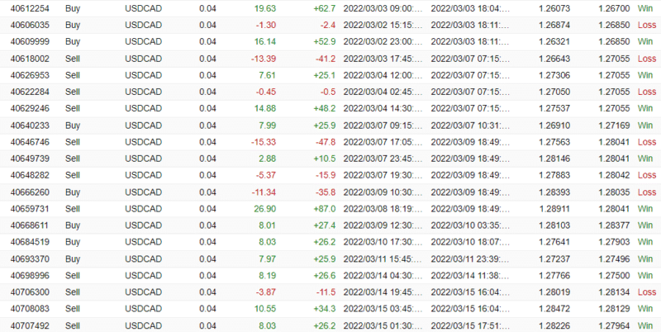This screenshot has width=661, height=332.
Task: Click the 10.55 profit value
Action: [264, 308]
